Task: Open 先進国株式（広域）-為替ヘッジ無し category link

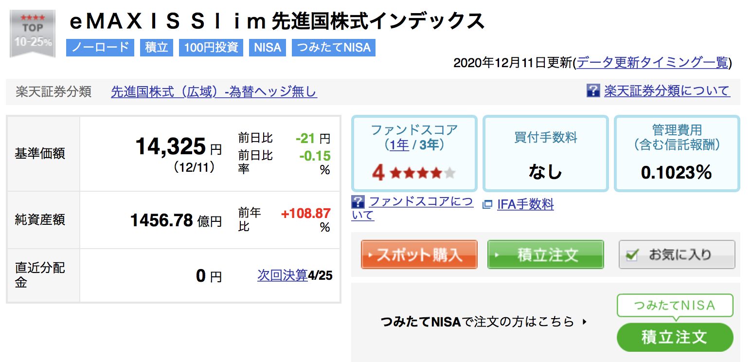Action: coord(214,91)
